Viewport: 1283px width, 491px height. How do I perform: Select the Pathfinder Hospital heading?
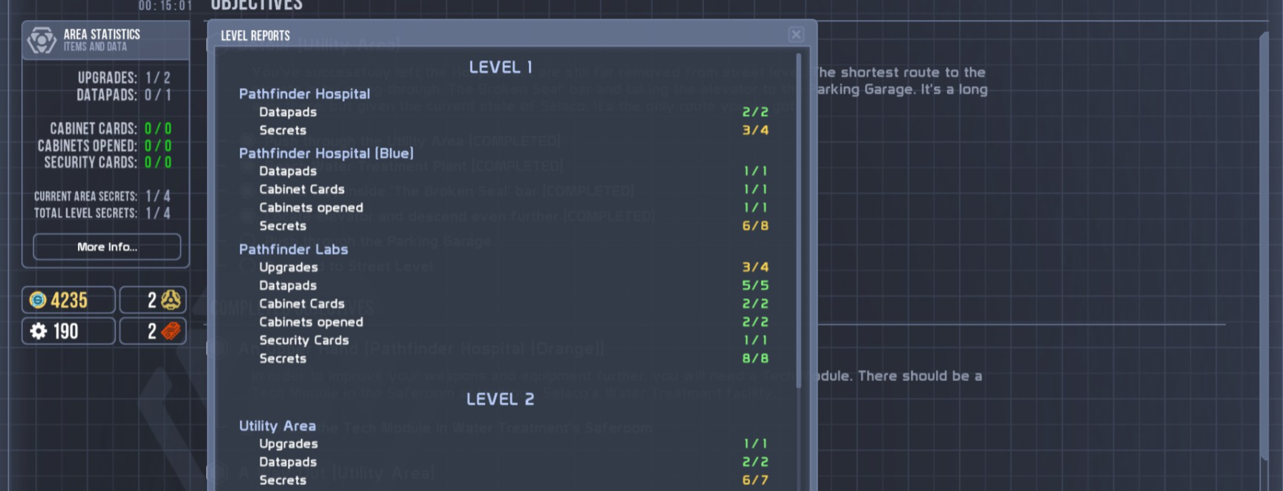[x=304, y=94]
